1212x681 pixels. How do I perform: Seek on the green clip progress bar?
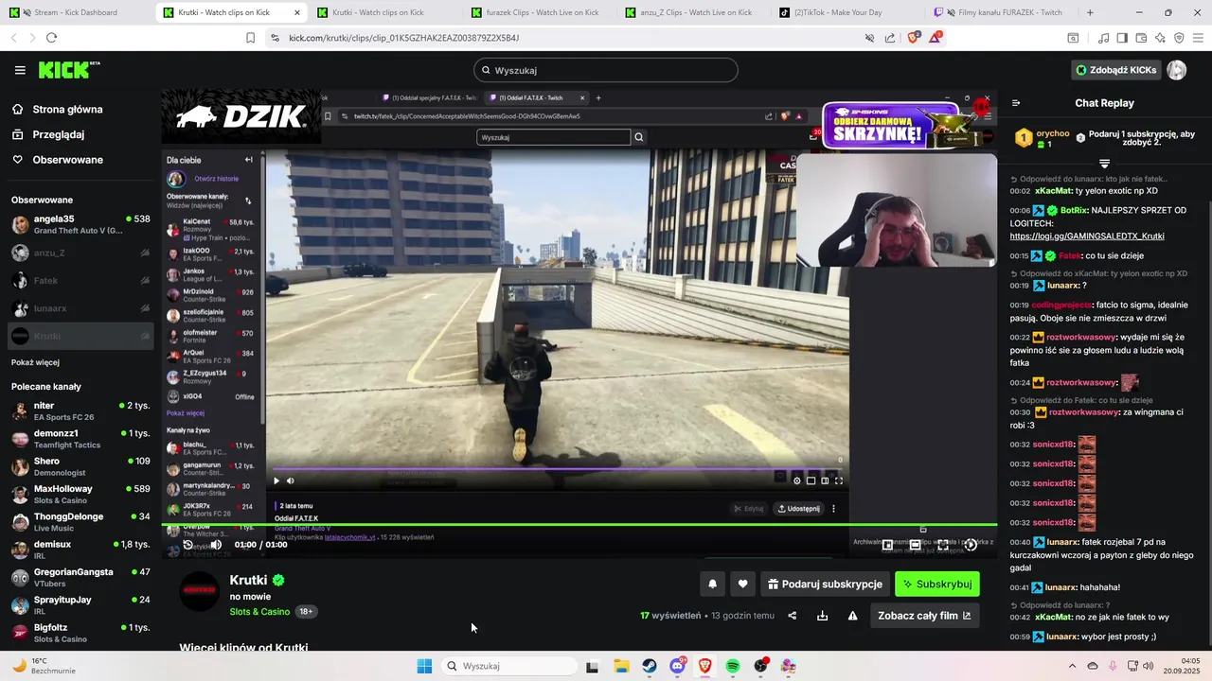579,525
